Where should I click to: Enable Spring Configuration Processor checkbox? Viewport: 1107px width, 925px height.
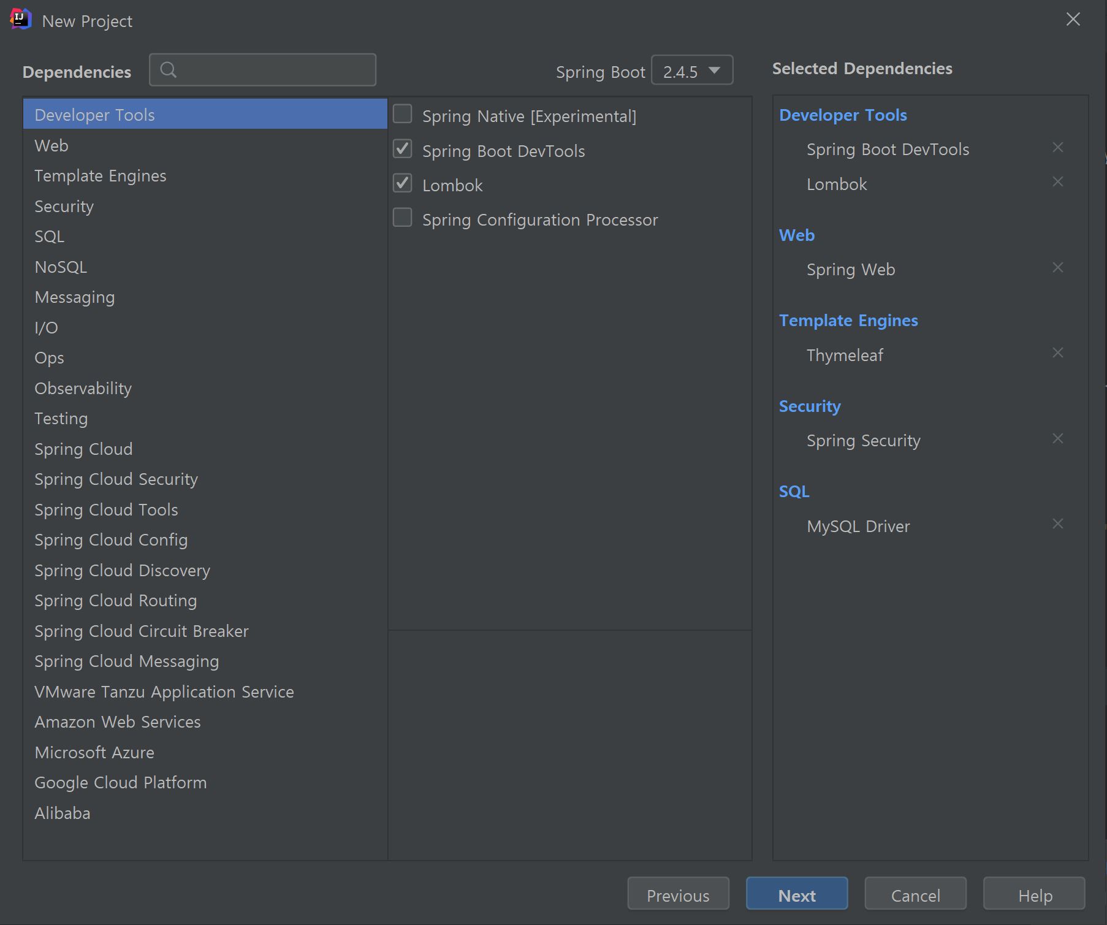pyautogui.click(x=402, y=217)
